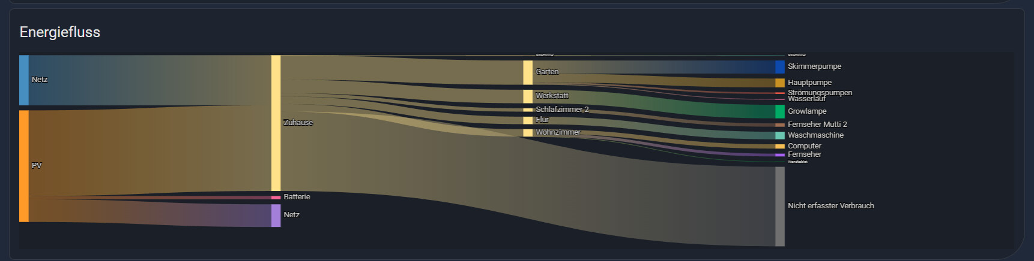Click the Schlafzimmer 2 label
Screen dimensions: 1034x261
click(x=562, y=110)
